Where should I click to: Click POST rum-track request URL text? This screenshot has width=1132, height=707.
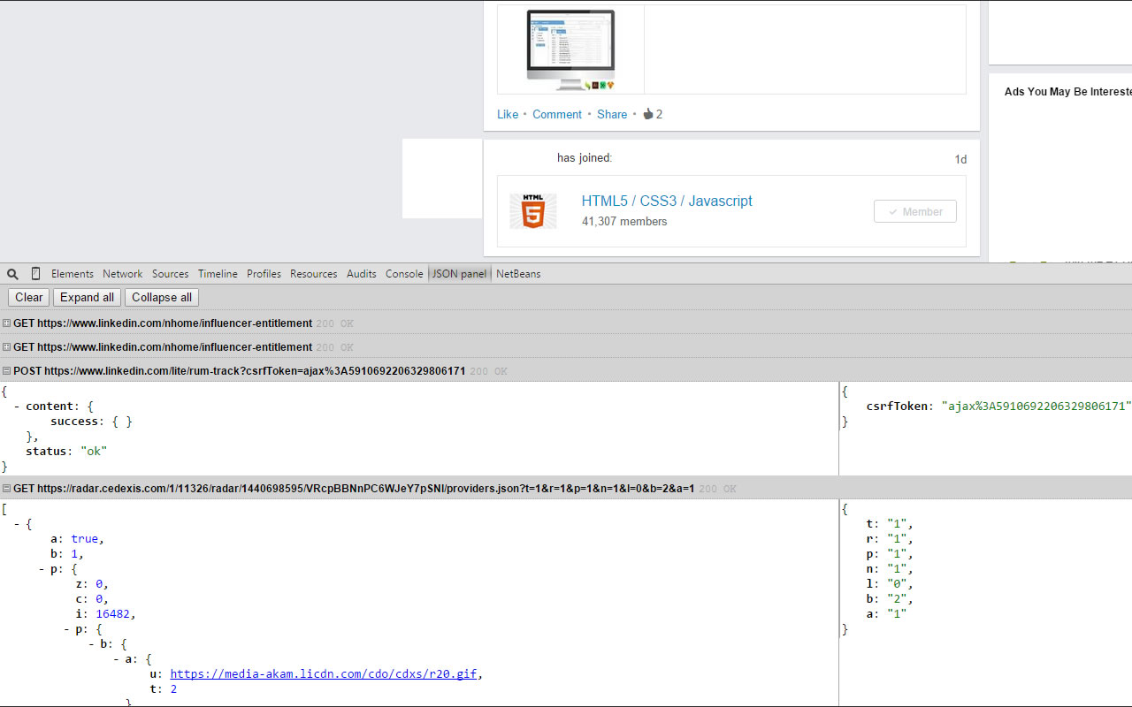255,371
